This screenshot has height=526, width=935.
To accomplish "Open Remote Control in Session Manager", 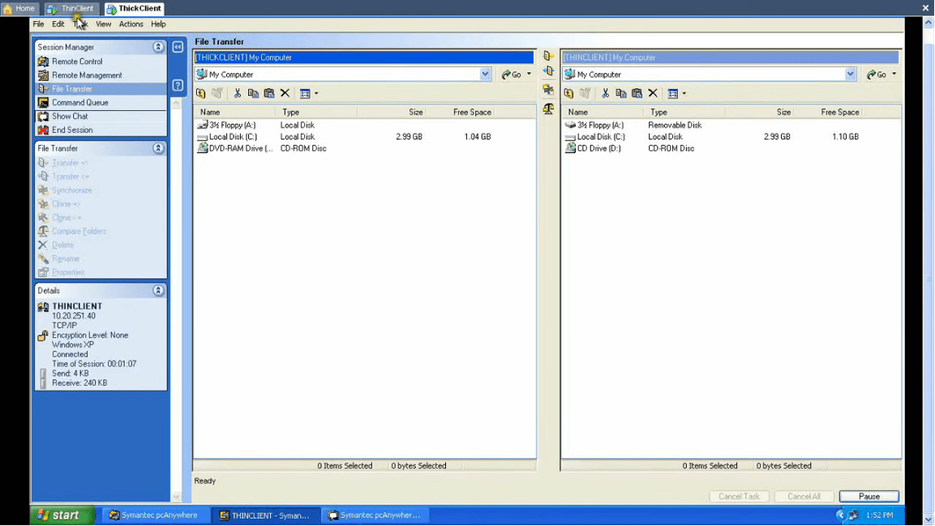I will pos(77,62).
